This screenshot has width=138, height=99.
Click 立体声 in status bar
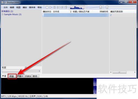[x=32, y=96]
